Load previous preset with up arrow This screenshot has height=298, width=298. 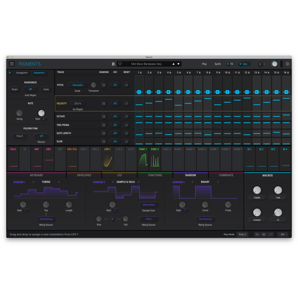(174, 64)
